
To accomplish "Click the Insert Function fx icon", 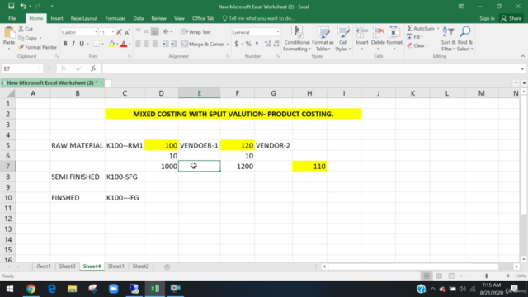I will [x=93, y=68].
